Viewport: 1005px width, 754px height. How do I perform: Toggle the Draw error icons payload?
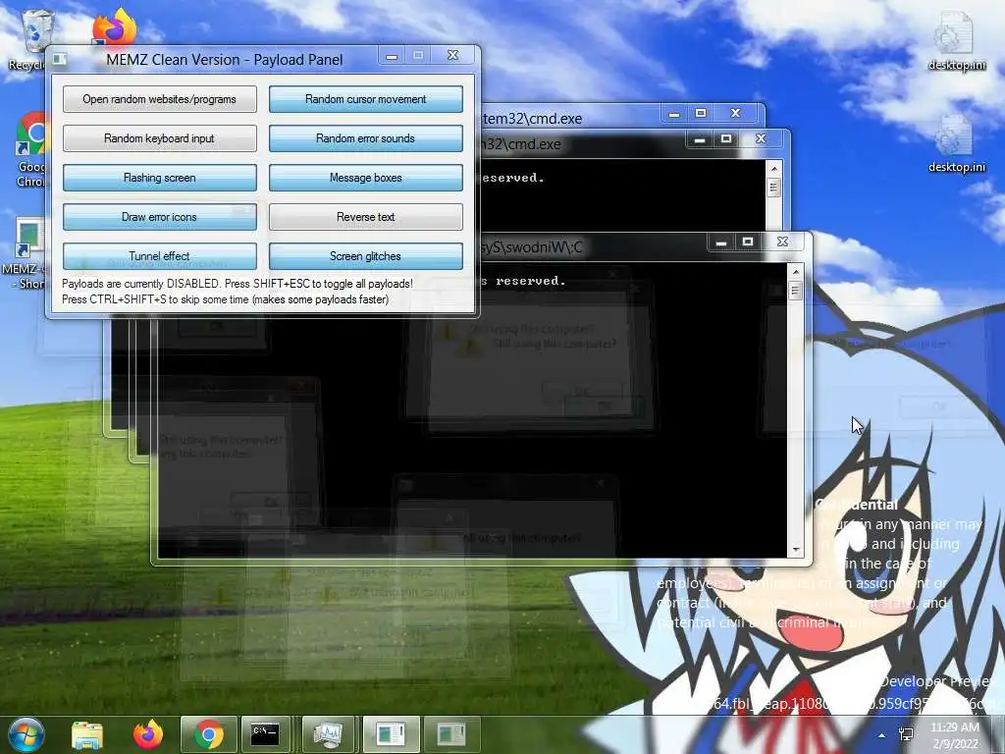[x=160, y=217]
